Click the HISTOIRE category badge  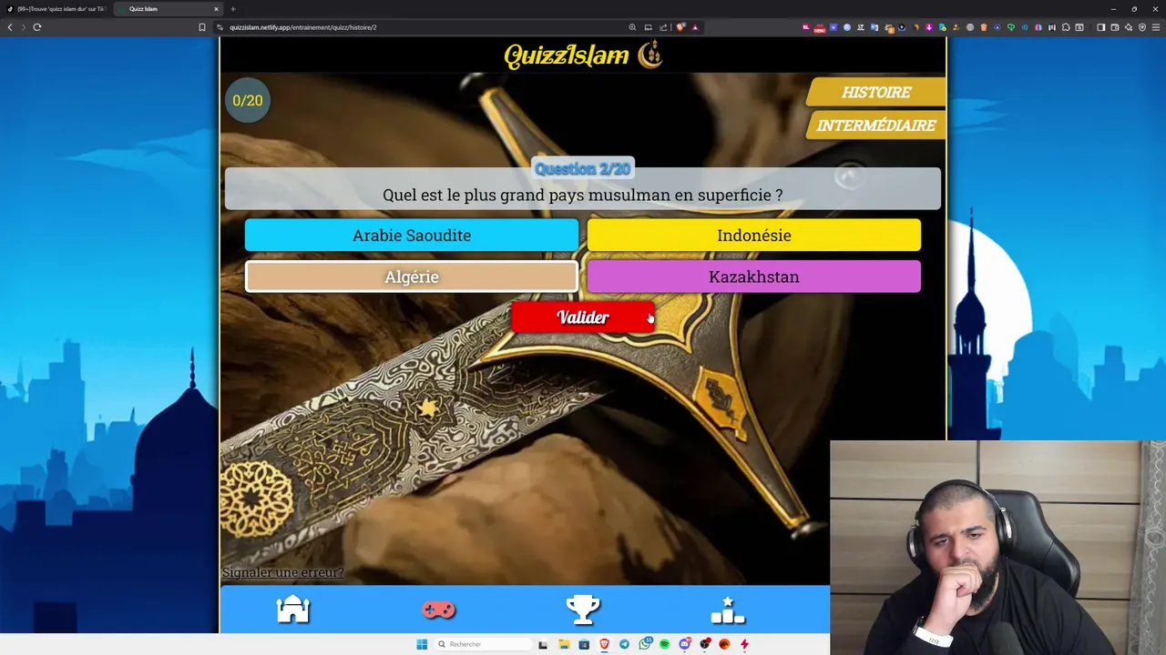point(876,92)
